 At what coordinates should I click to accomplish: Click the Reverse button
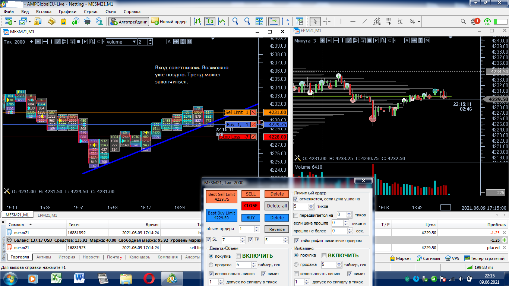277,229
